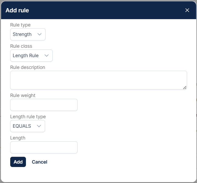Click the "Length" field label
Viewport: 197px width, 183px height.
[18, 138]
